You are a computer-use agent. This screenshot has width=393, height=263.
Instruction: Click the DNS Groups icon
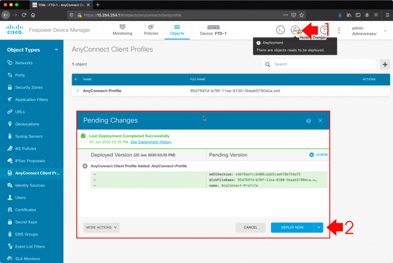click(x=10, y=234)
